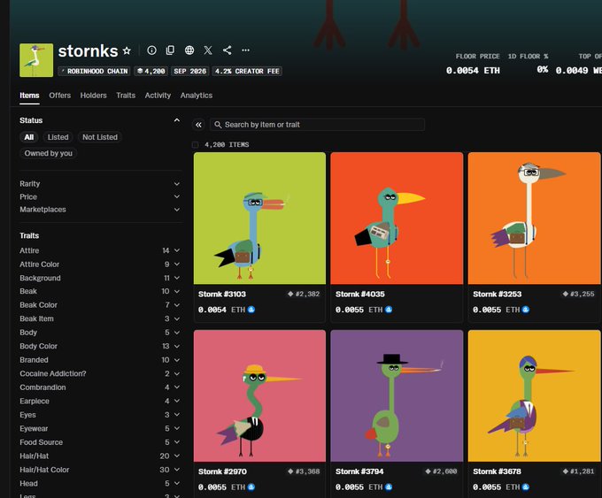This screenshot has width=602, height=498.
Task: Open Stornk #3794 title link
Action: (359, 471)
